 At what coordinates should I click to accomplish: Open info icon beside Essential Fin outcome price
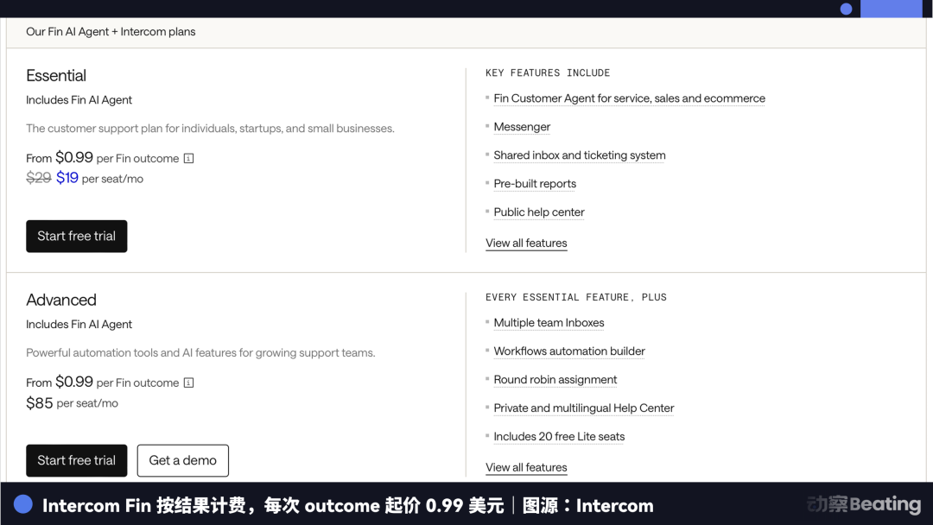tap(188, 158)
